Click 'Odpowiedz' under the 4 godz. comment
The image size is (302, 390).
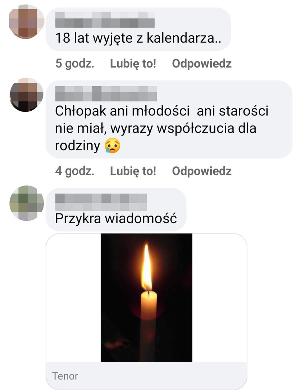[x=202, y=171]
